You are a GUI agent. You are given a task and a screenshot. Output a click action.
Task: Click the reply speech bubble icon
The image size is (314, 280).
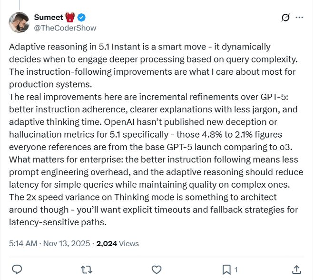point(17,270)
